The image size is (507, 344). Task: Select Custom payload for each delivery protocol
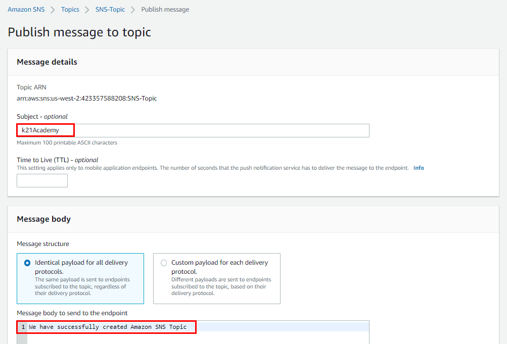[x=163, y=263]
